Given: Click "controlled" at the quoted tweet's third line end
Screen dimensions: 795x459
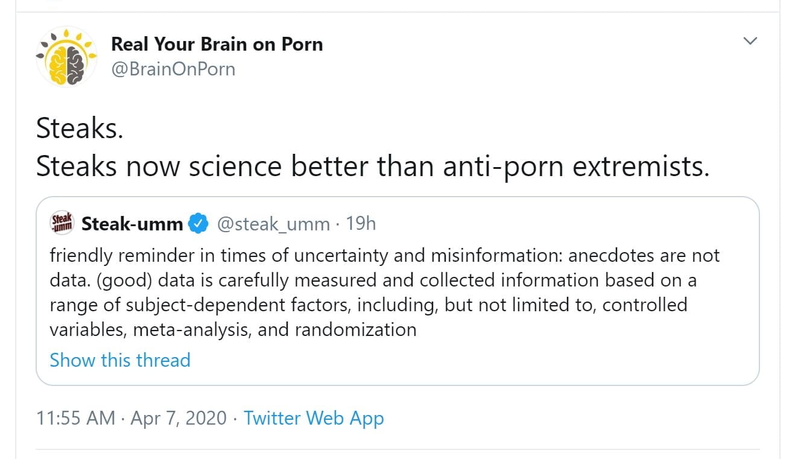Looking at the screenshot, I should pos(645,305).
